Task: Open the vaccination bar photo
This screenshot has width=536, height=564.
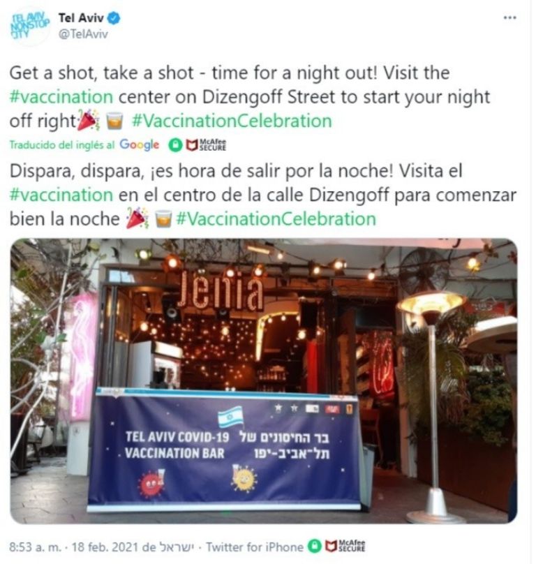Action: click(264, 380)
